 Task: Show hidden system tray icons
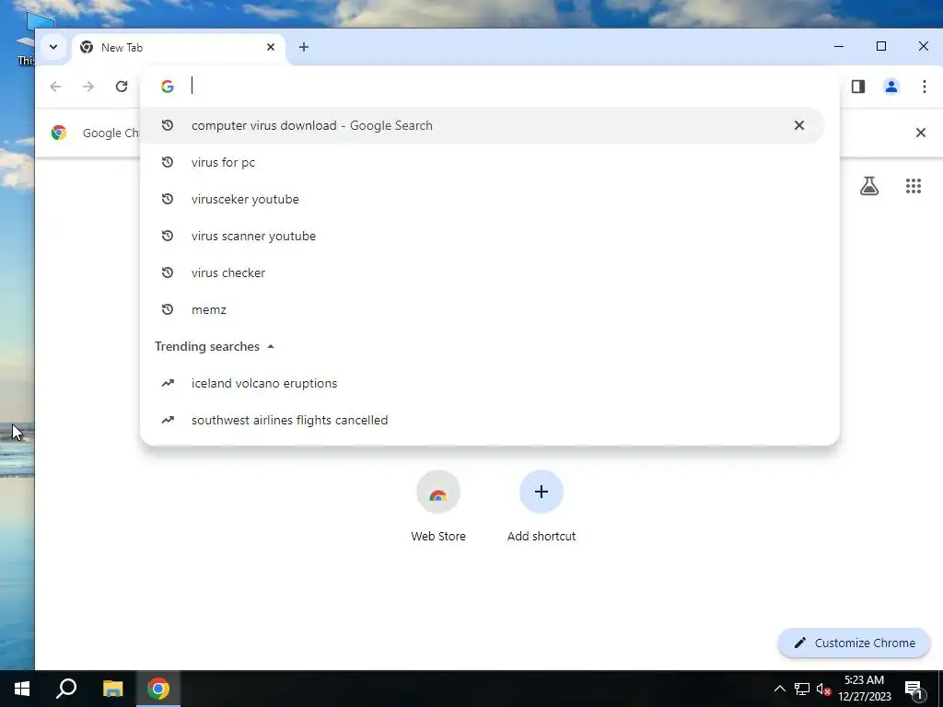(779, 689)
